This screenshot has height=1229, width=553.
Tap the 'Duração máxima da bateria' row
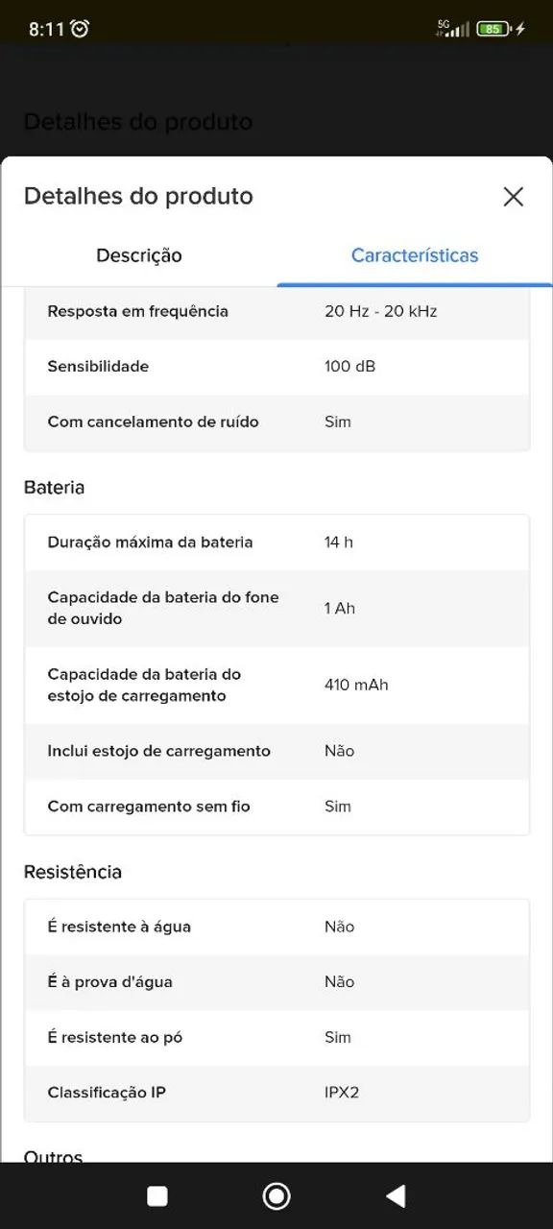tap(276, 542)
